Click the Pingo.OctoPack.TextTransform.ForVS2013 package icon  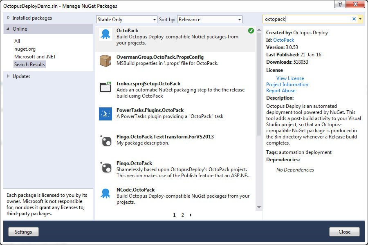pyautogui.click(x=105, y=140)
